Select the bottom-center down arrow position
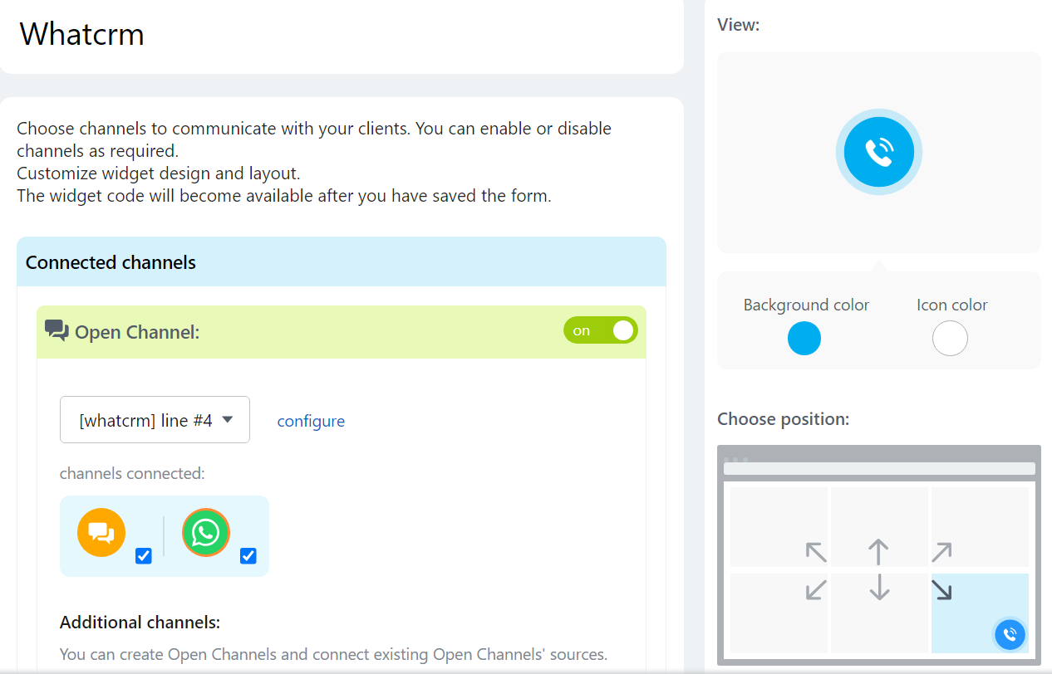Screen dimensions: 1052x674 (878, 588)
